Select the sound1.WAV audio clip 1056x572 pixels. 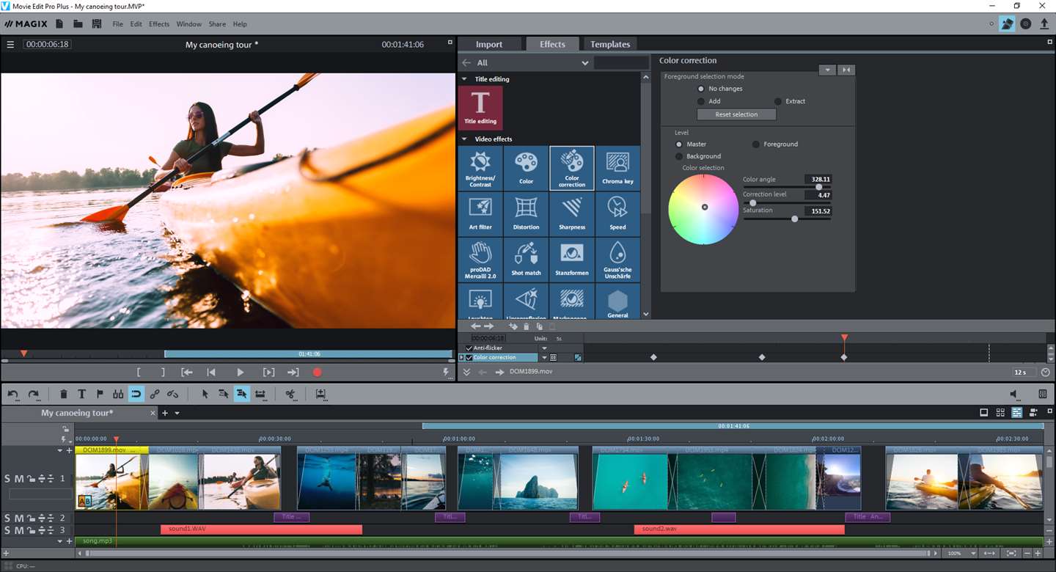(x=261, y=529)
